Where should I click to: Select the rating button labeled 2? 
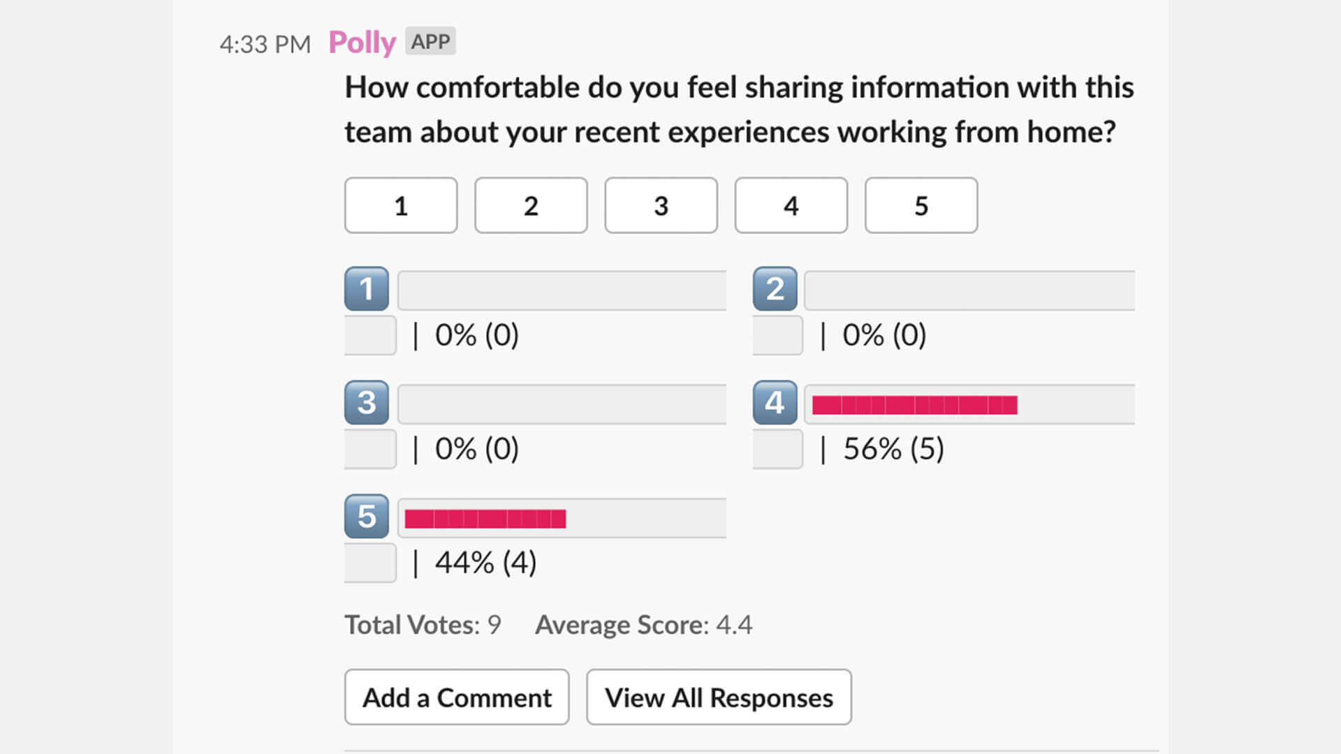click(532, 205)
